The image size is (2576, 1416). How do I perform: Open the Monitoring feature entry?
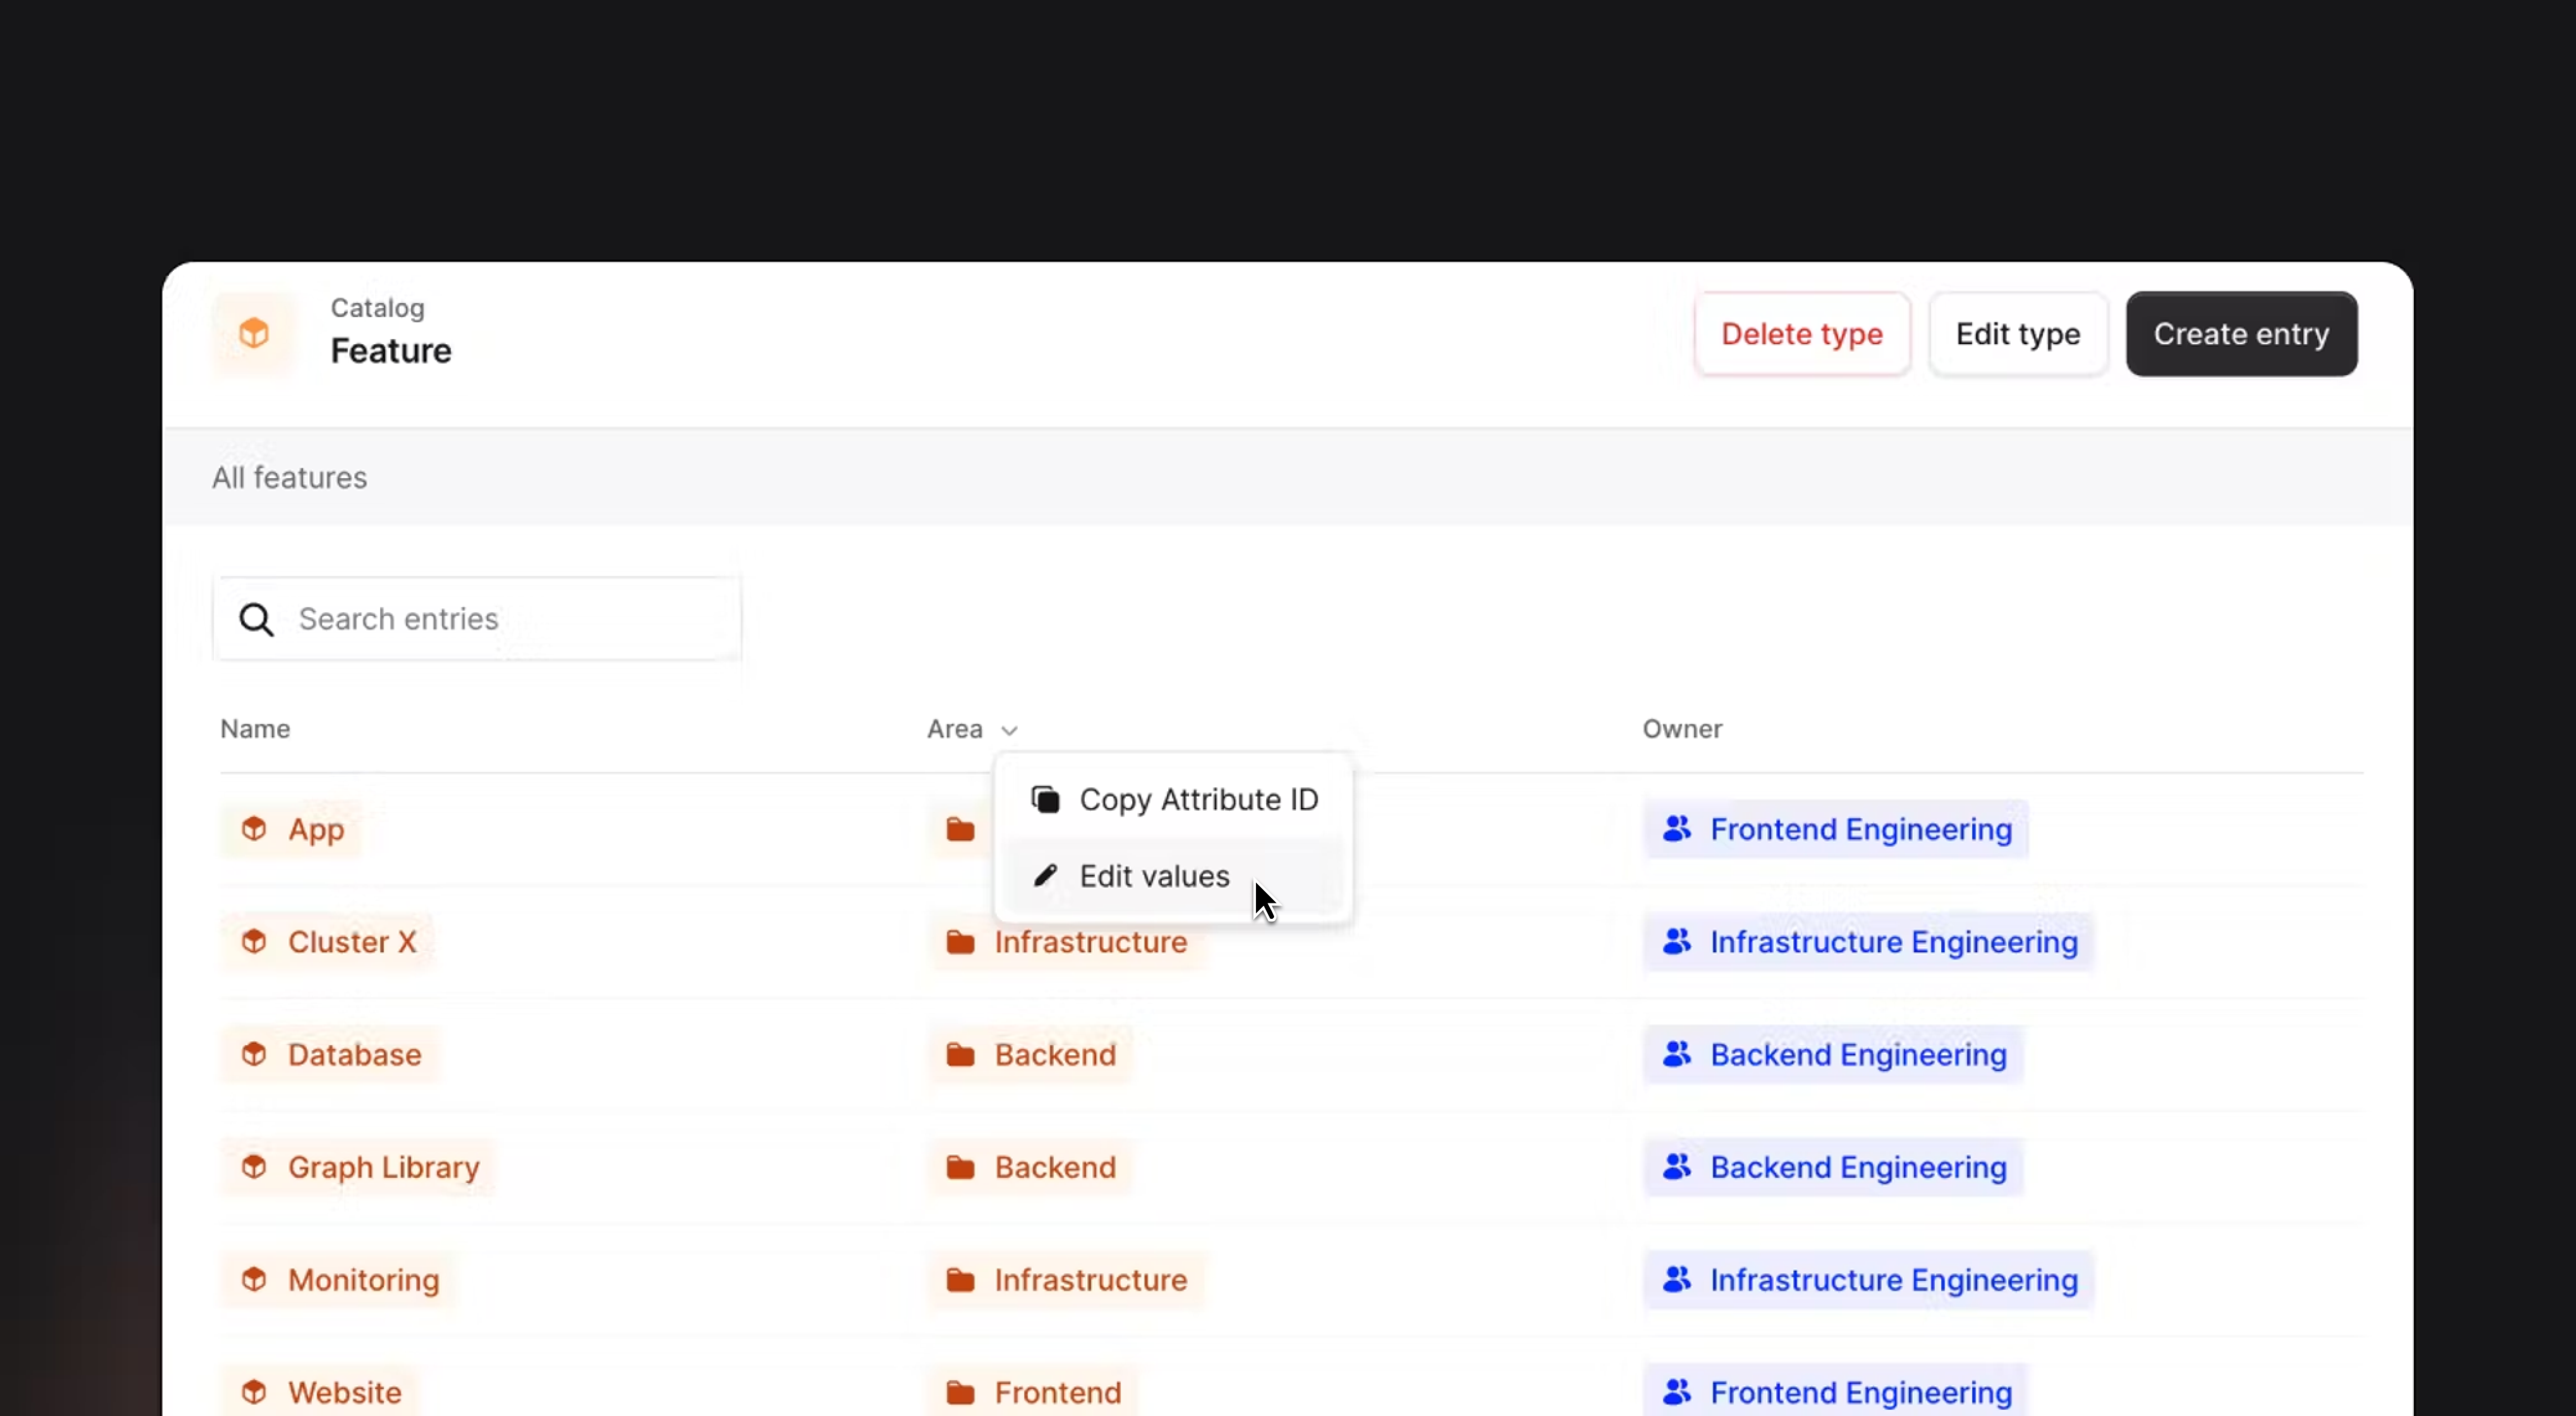pyautogui.click(x=363, y=1280)
